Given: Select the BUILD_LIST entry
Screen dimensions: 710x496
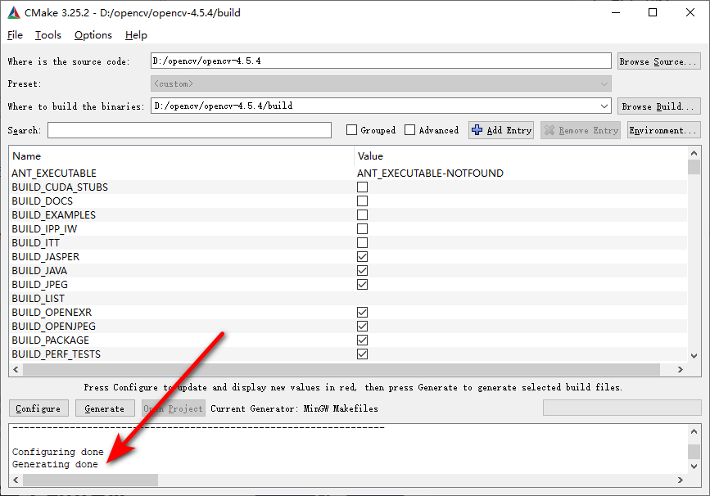Looking at the screenshot, I should [x=38, y=299].
